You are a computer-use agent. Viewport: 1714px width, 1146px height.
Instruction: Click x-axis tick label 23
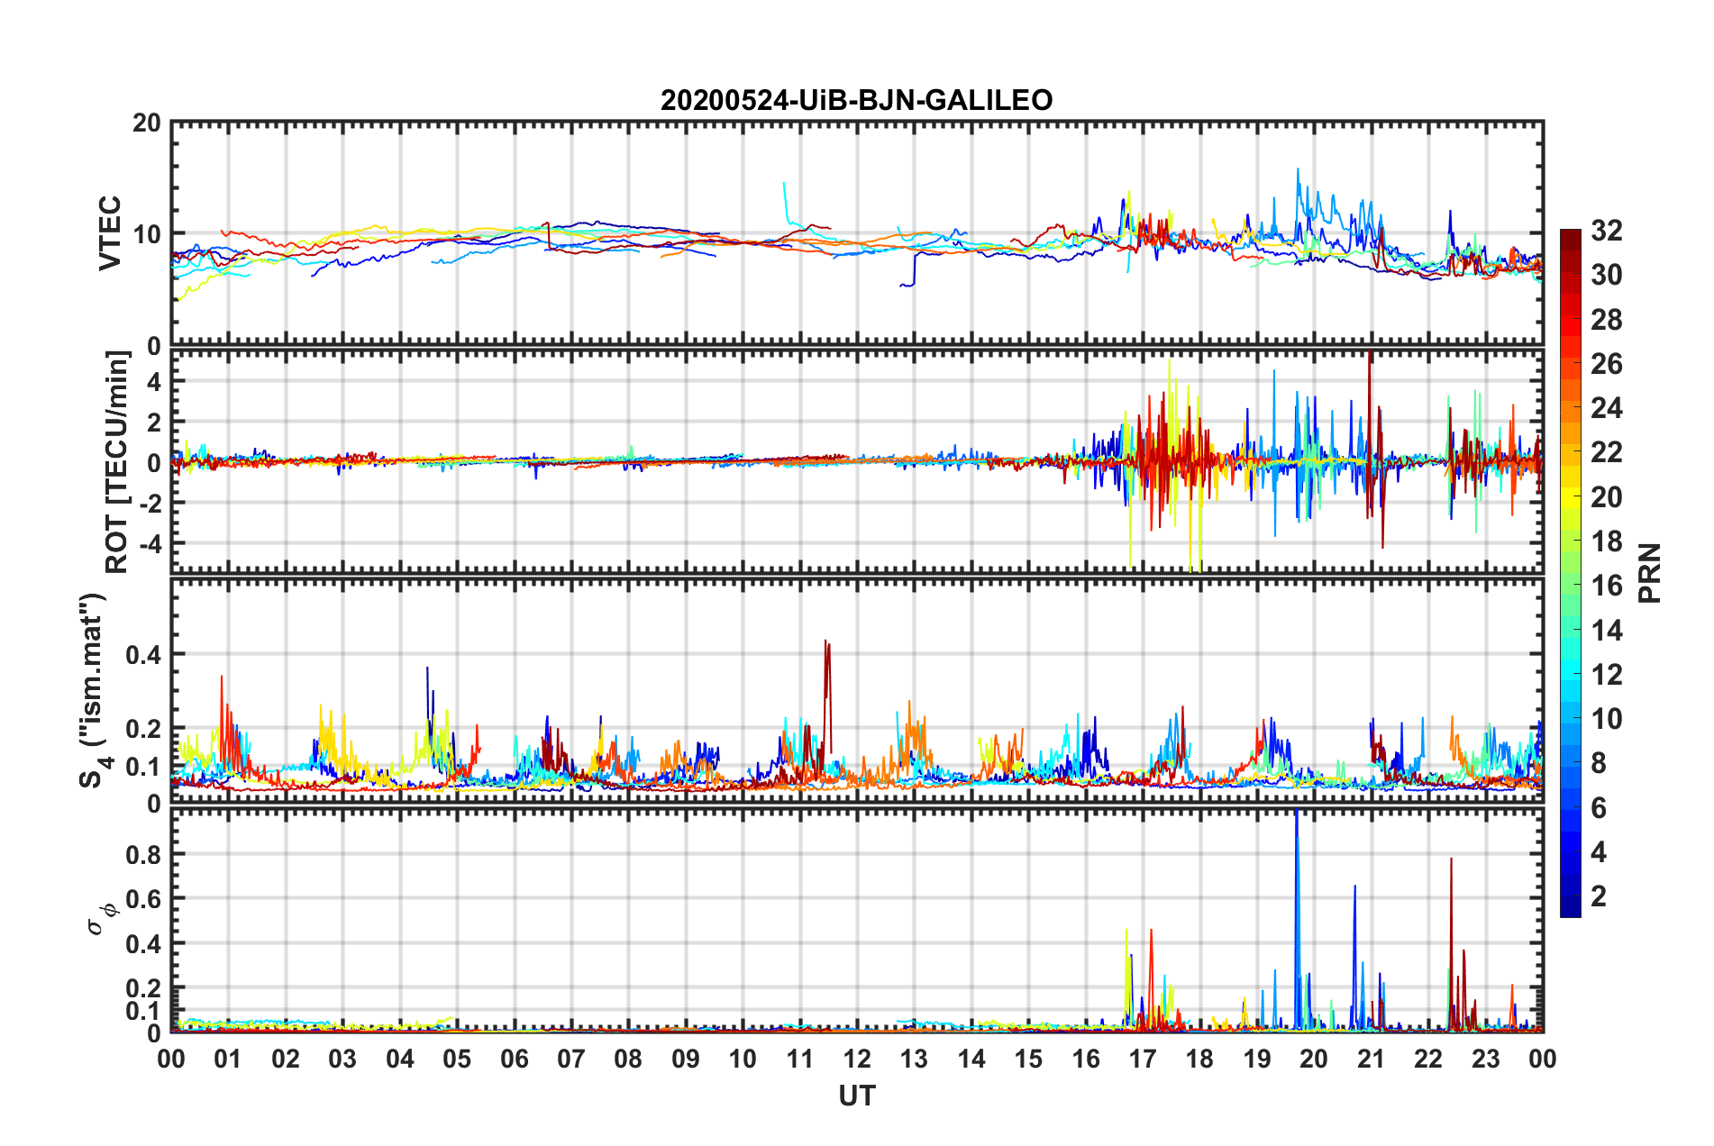(1485, 1059)
